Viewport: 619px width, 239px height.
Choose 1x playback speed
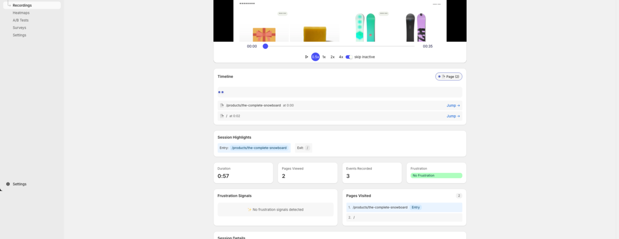coord(324,57)
